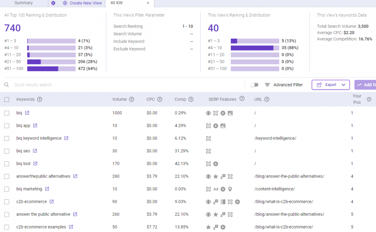Select the c2b ecommerce examples checkbox
The height and width of the screenshot is (232, 376).
7,227
